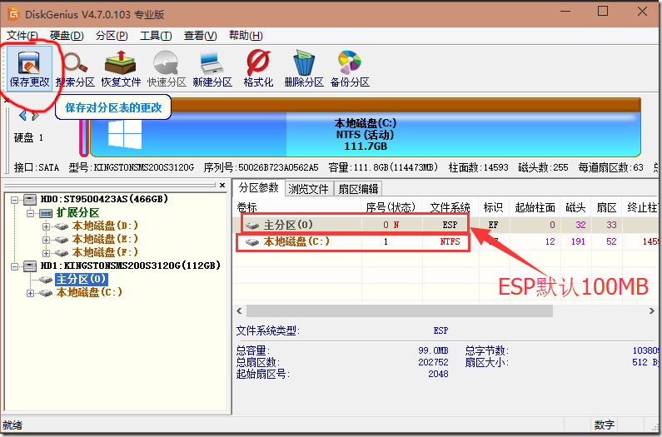Click the drive icon beside 本地磁盘(F:)
Screen dimensions: 662x437
[62, 253]
